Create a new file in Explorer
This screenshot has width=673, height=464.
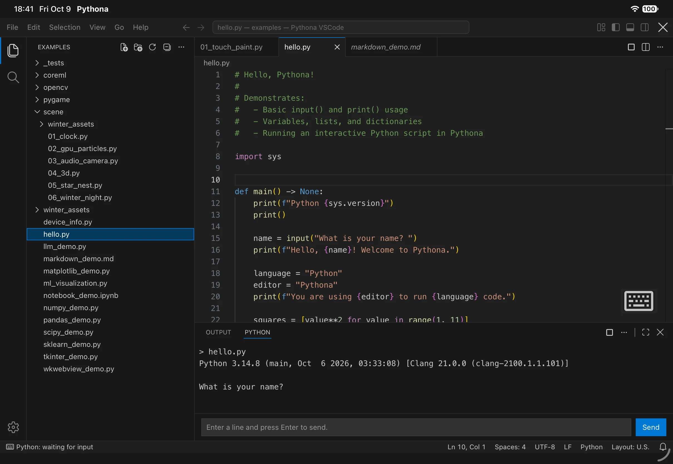click(124, 47)
